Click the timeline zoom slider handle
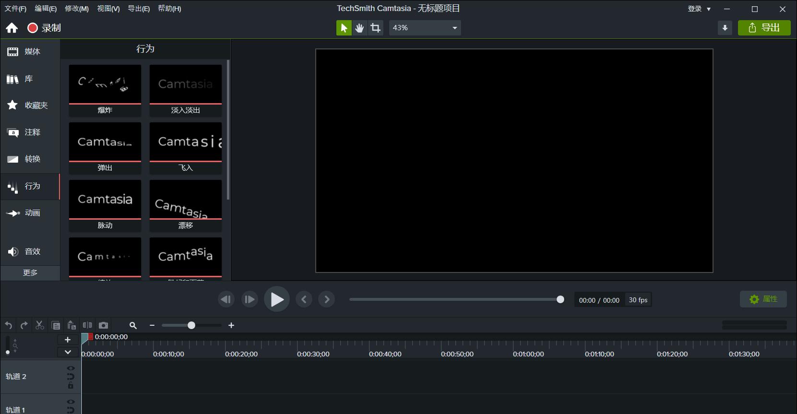The width and height of the screenshot is (797, 414). [191, 325]
